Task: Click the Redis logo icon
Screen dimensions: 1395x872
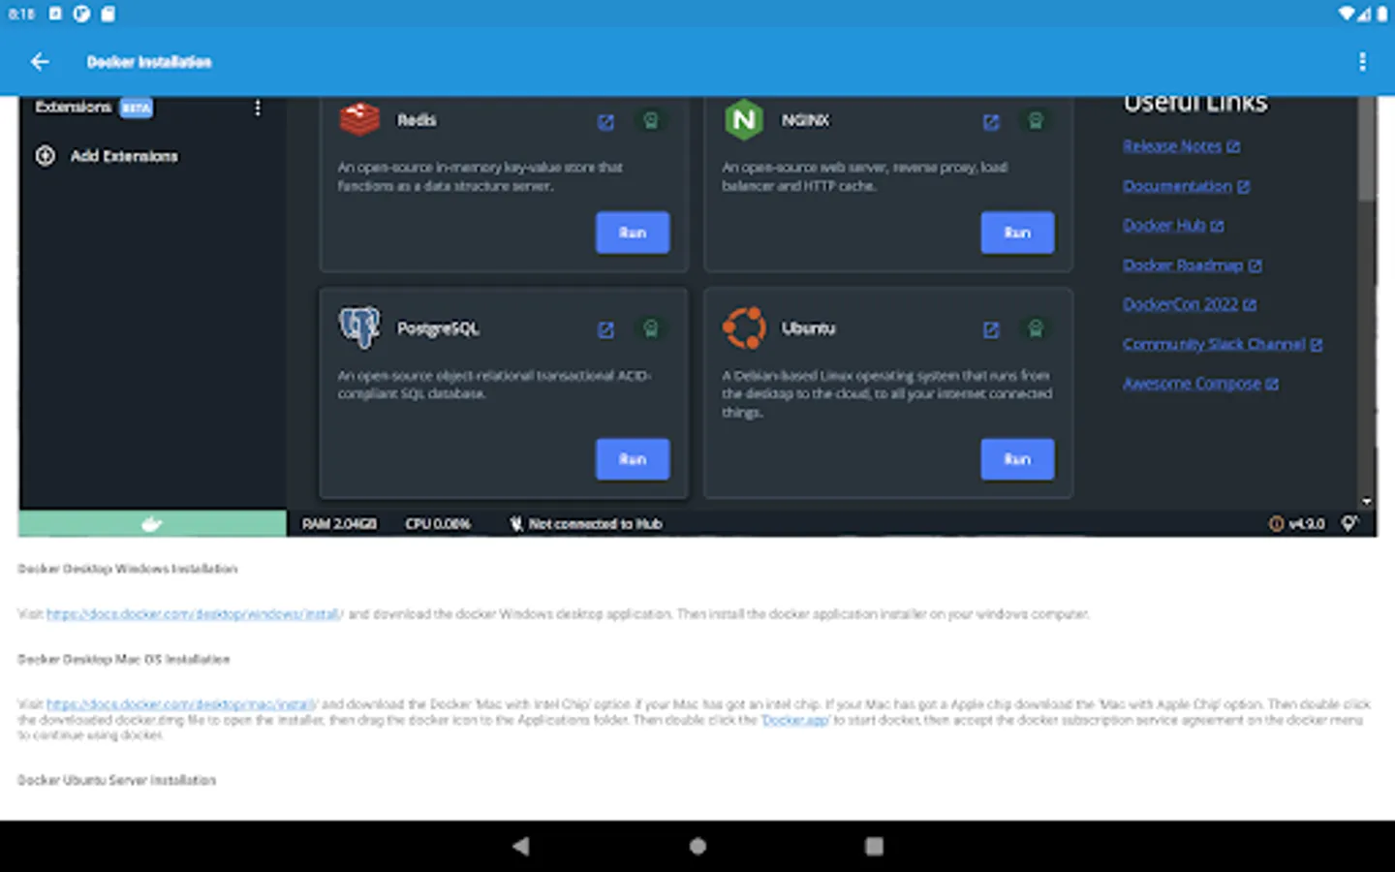Action: click(x=358, y=119)
